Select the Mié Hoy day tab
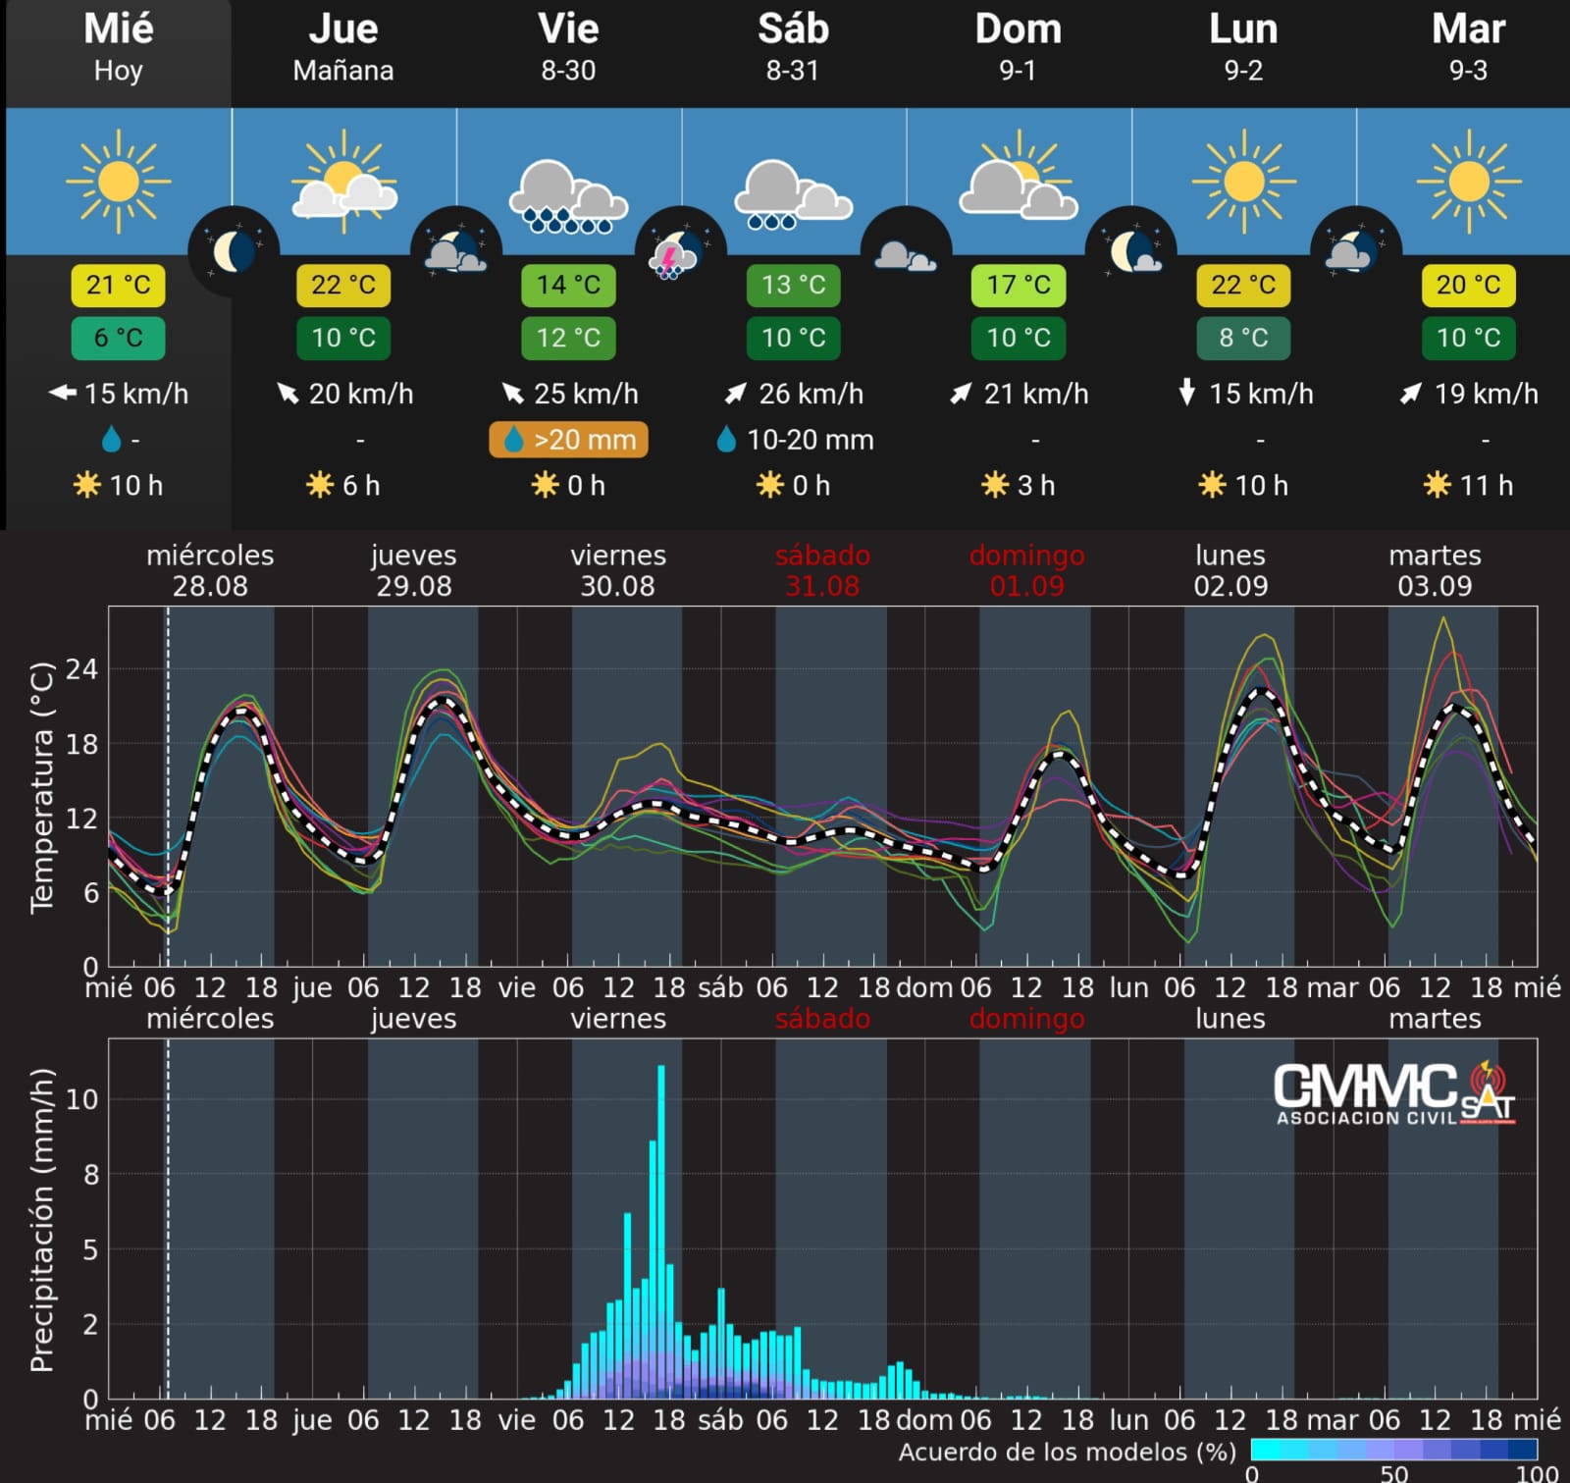1570x1483 pixels. point(118,49)
